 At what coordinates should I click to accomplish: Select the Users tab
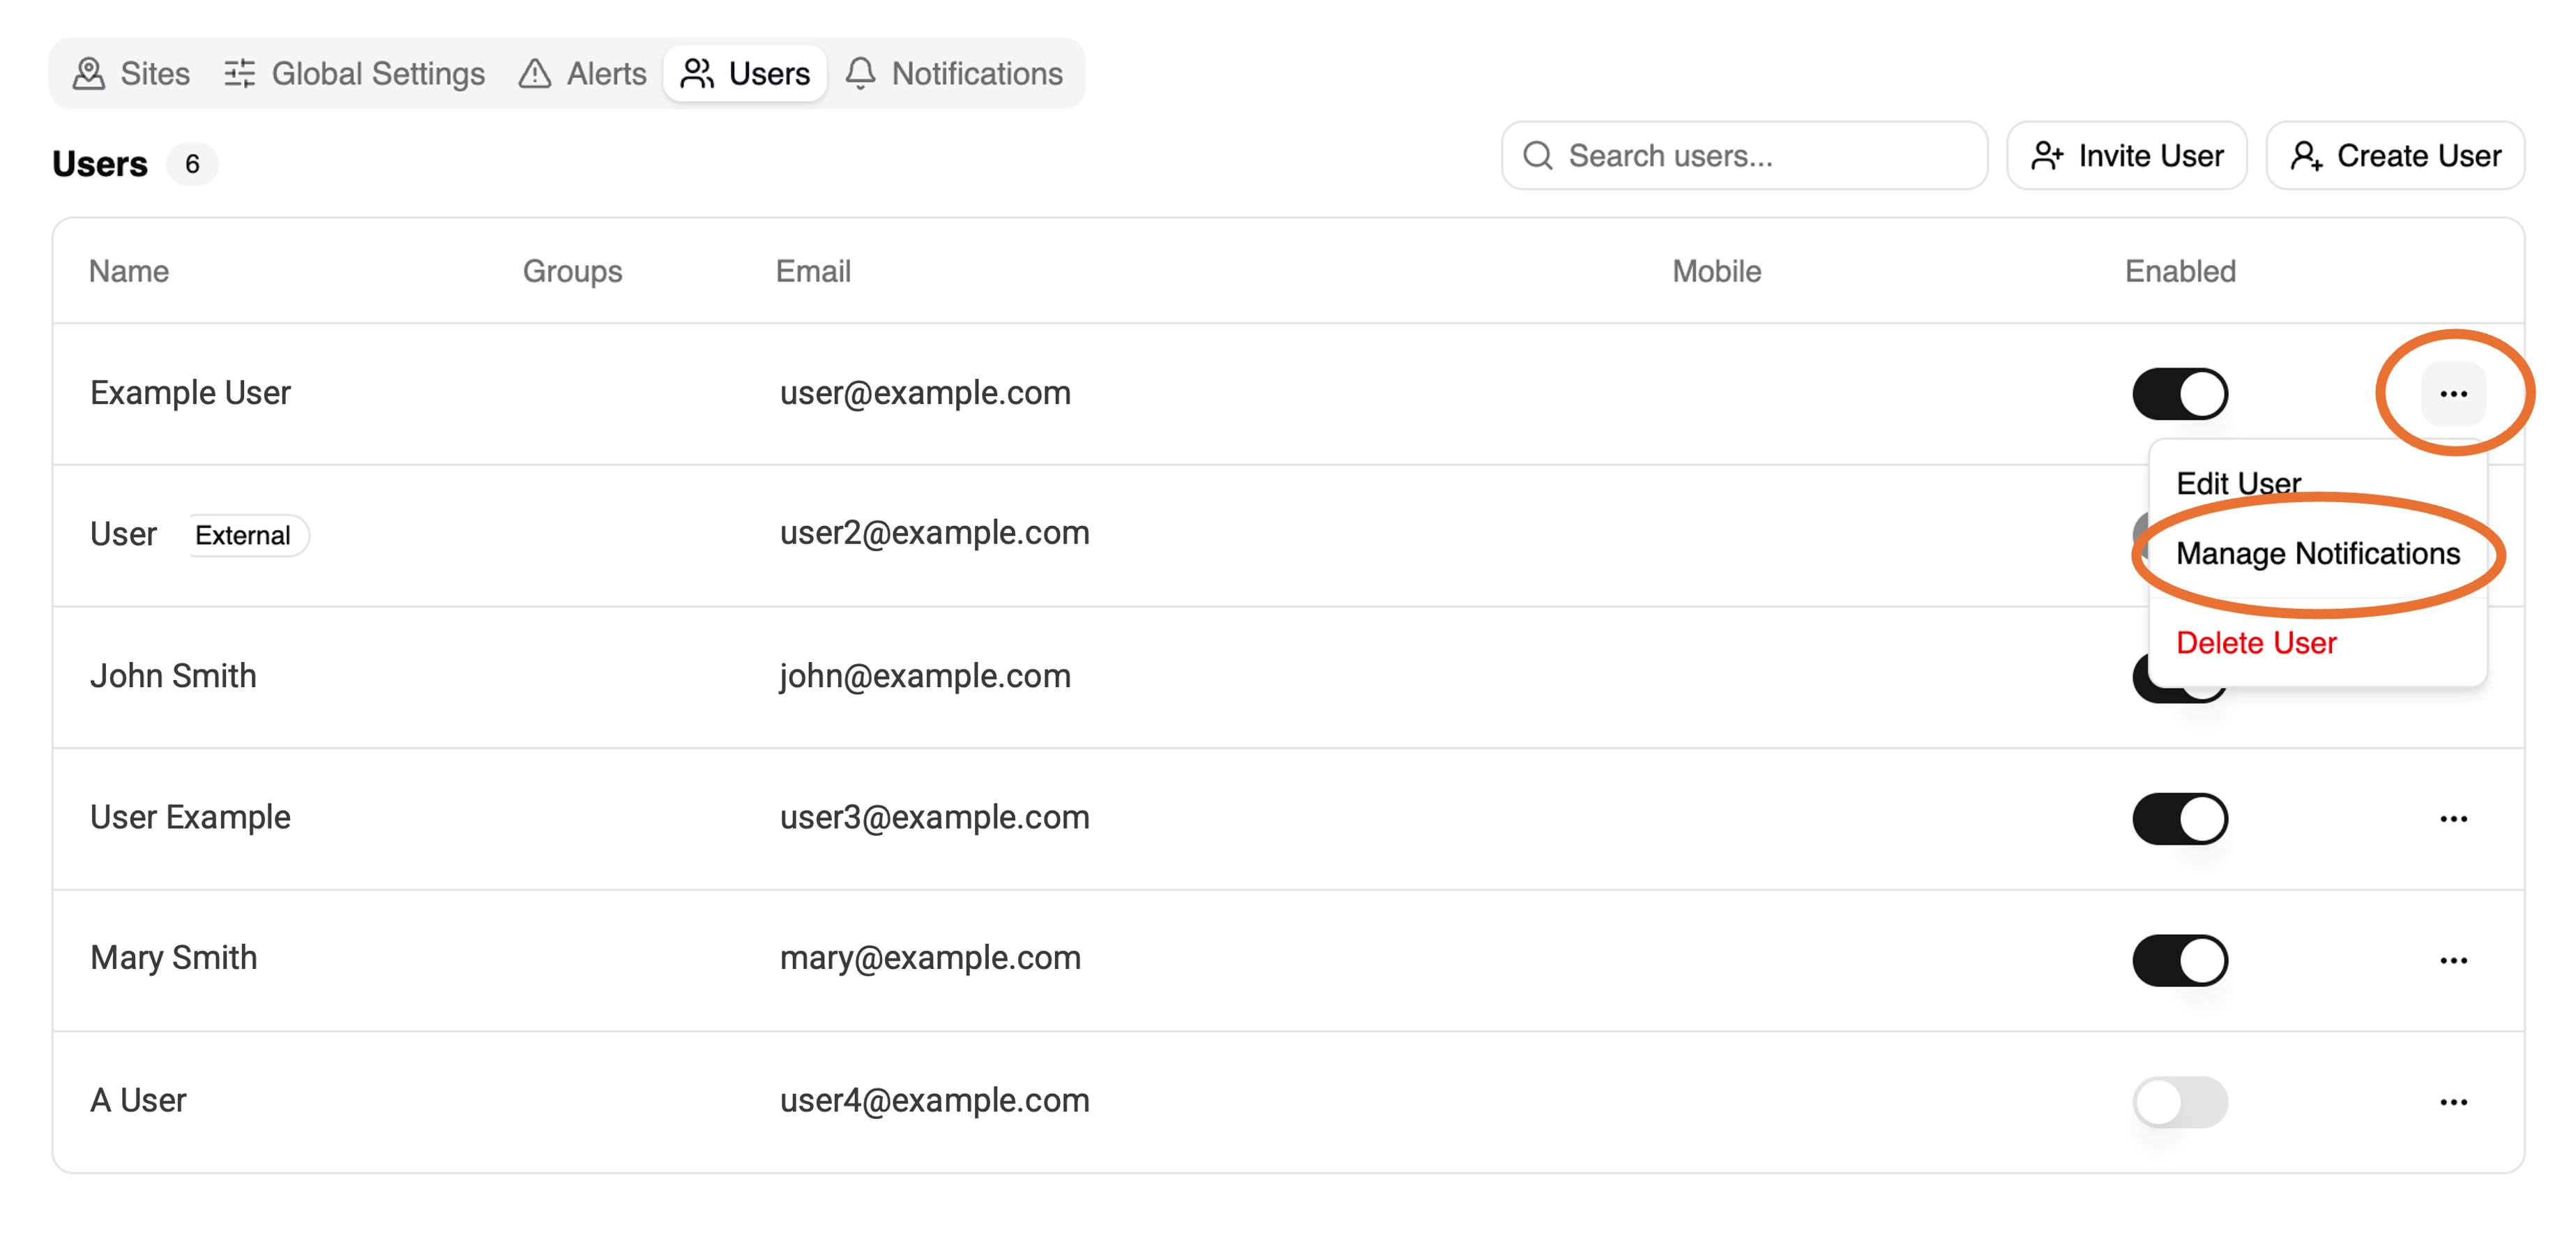pos(745,73)
